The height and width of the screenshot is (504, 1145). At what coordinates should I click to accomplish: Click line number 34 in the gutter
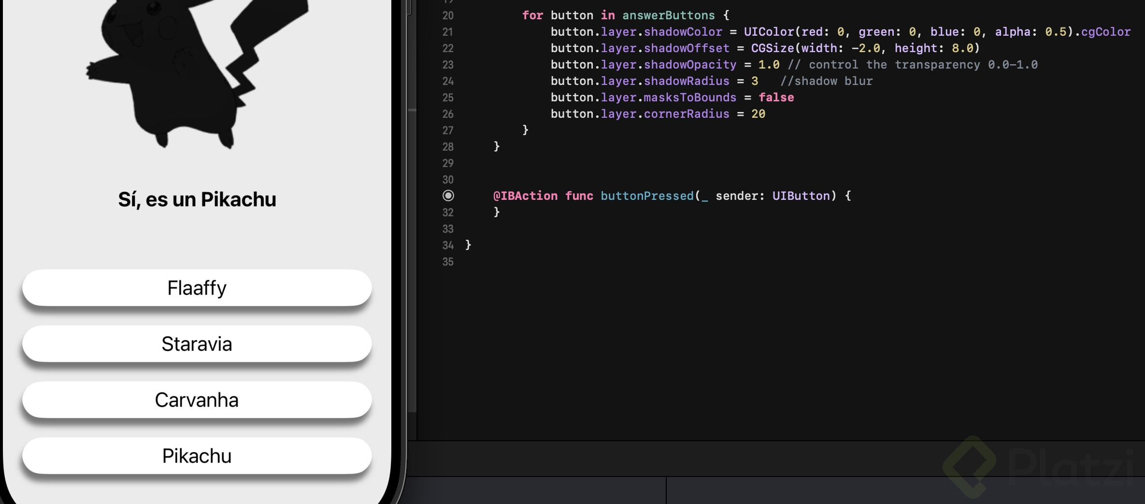448,245
